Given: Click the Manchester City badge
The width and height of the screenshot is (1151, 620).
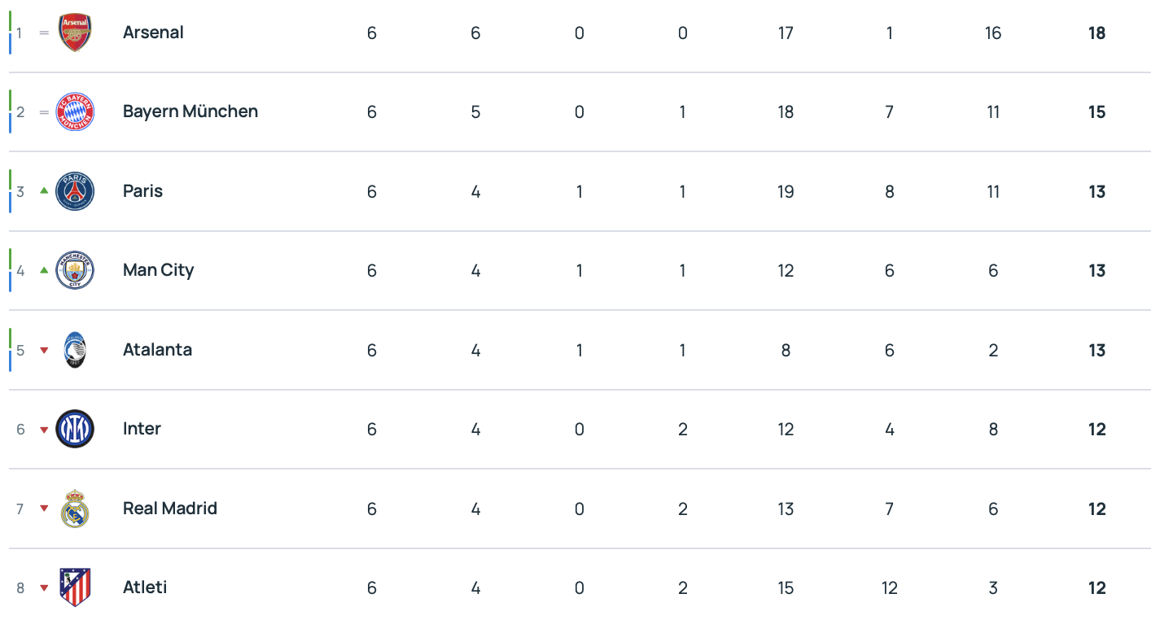Looking at the screenshot, I should 75,271.
